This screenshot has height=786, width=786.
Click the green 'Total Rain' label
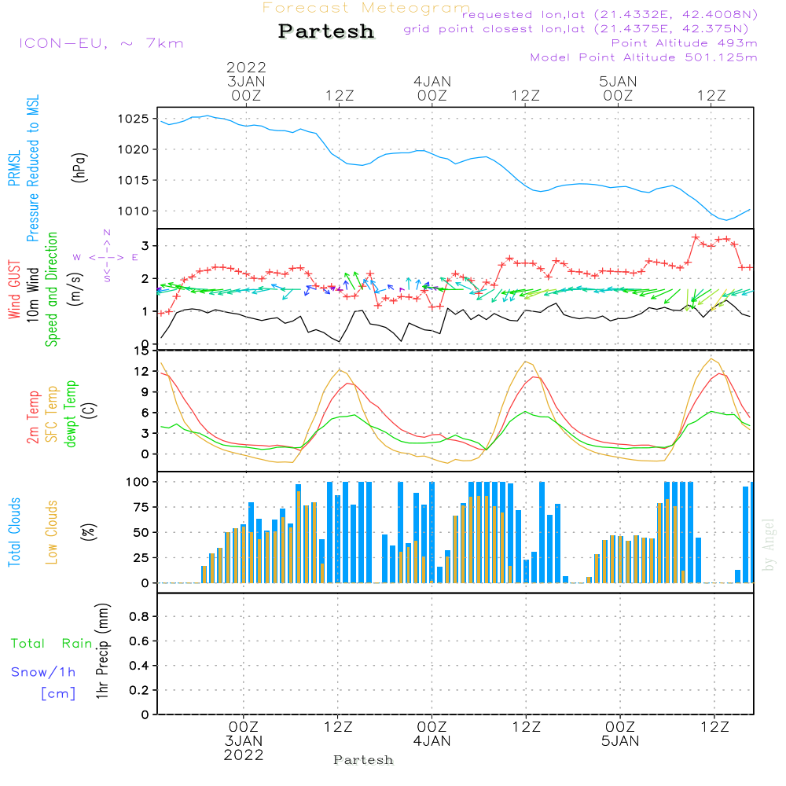[52, 644]
